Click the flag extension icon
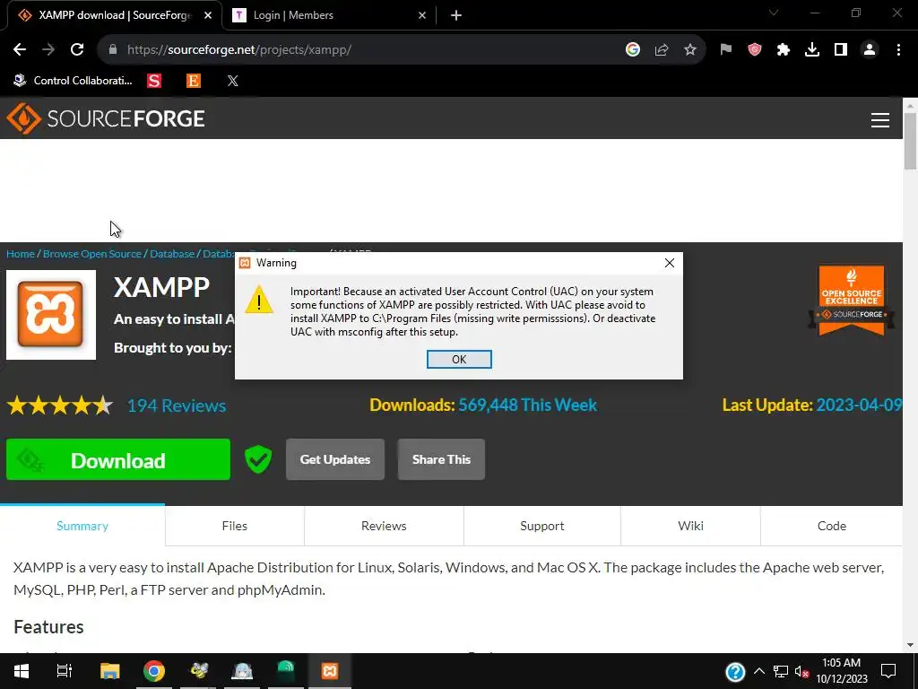This screenshot has width=918, height=689. [726, 50]
